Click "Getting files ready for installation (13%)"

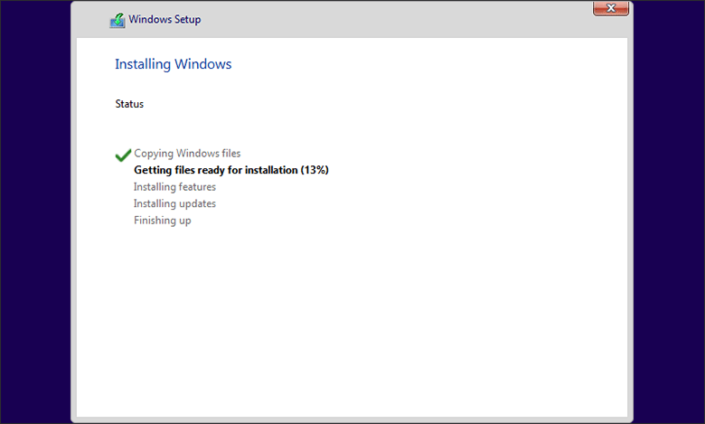231,170
